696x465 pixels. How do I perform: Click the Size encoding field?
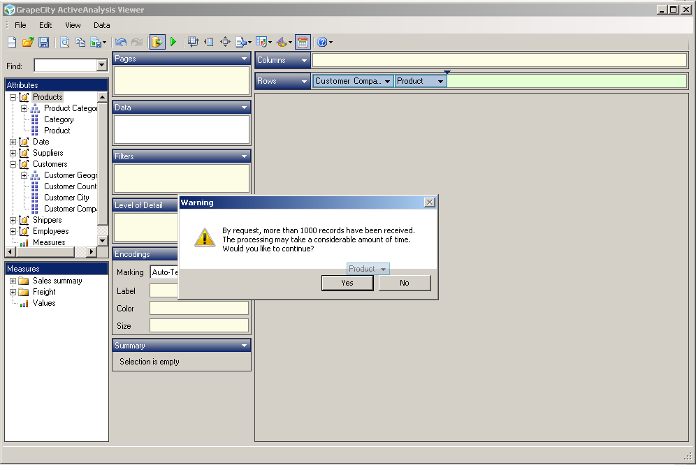tap(199, 325)
